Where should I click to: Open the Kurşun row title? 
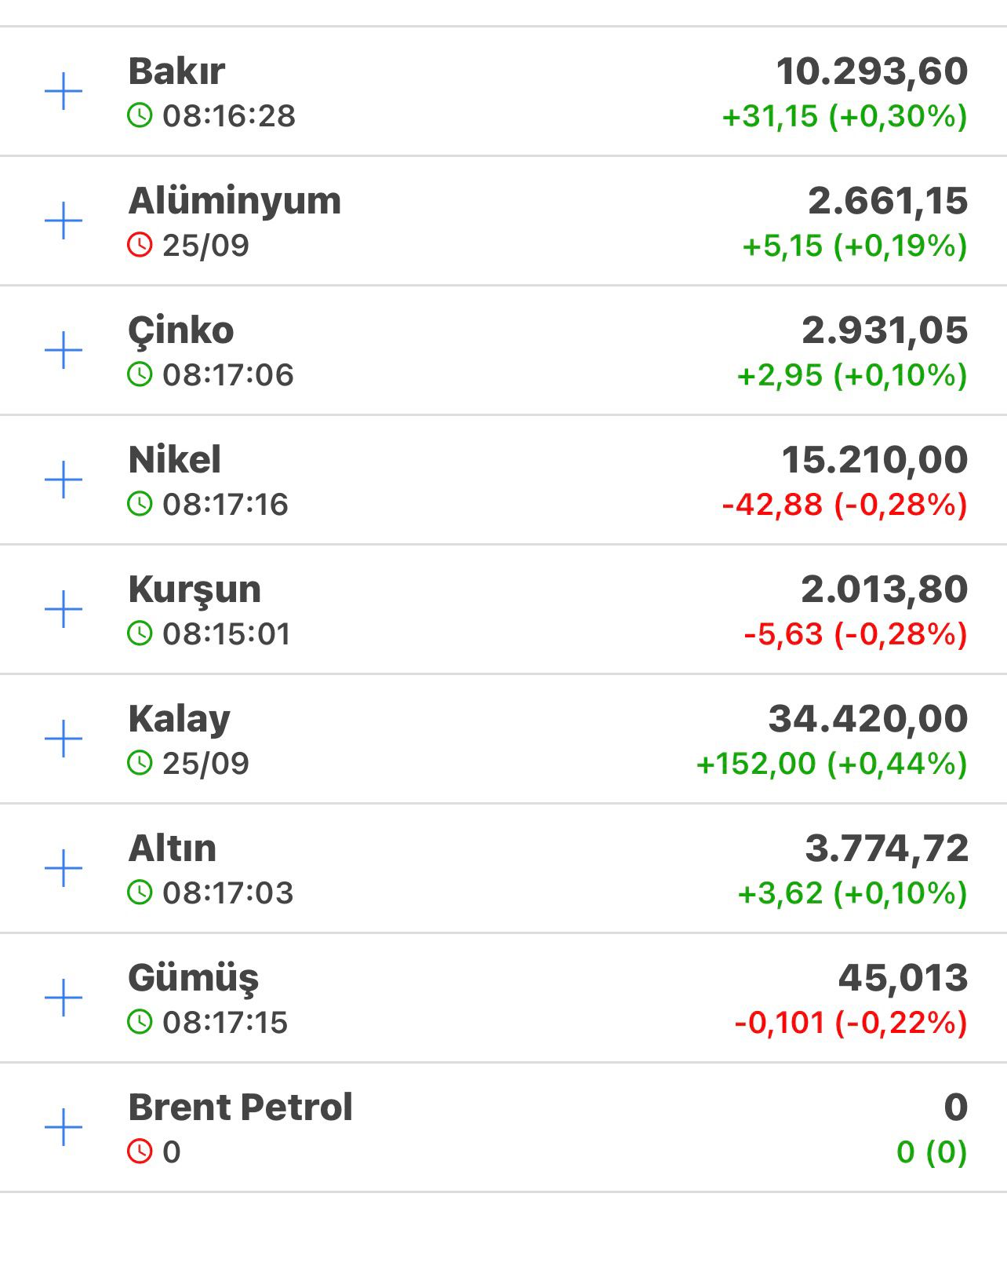click(x=194, y=590)
